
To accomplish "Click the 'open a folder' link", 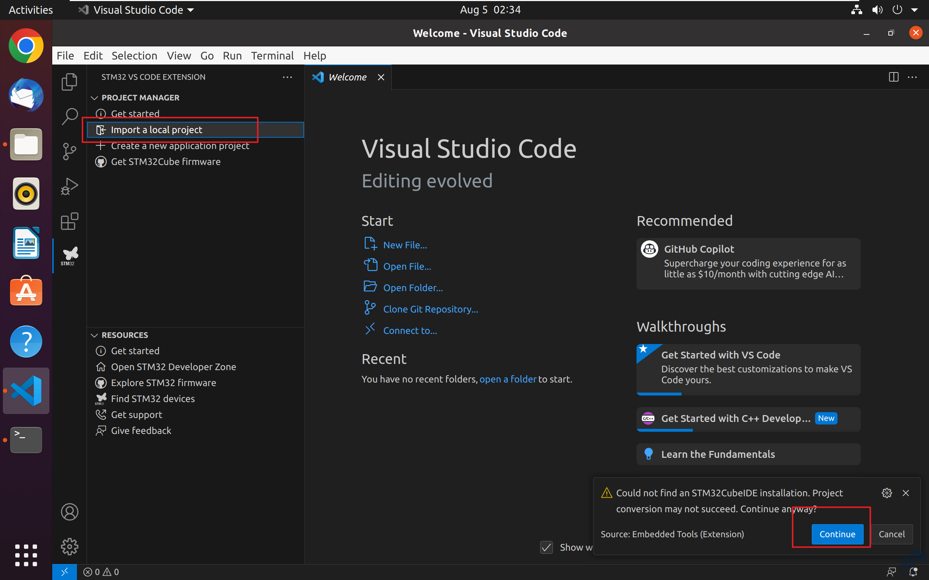I will pyautogui.click(x=507, y=379).
